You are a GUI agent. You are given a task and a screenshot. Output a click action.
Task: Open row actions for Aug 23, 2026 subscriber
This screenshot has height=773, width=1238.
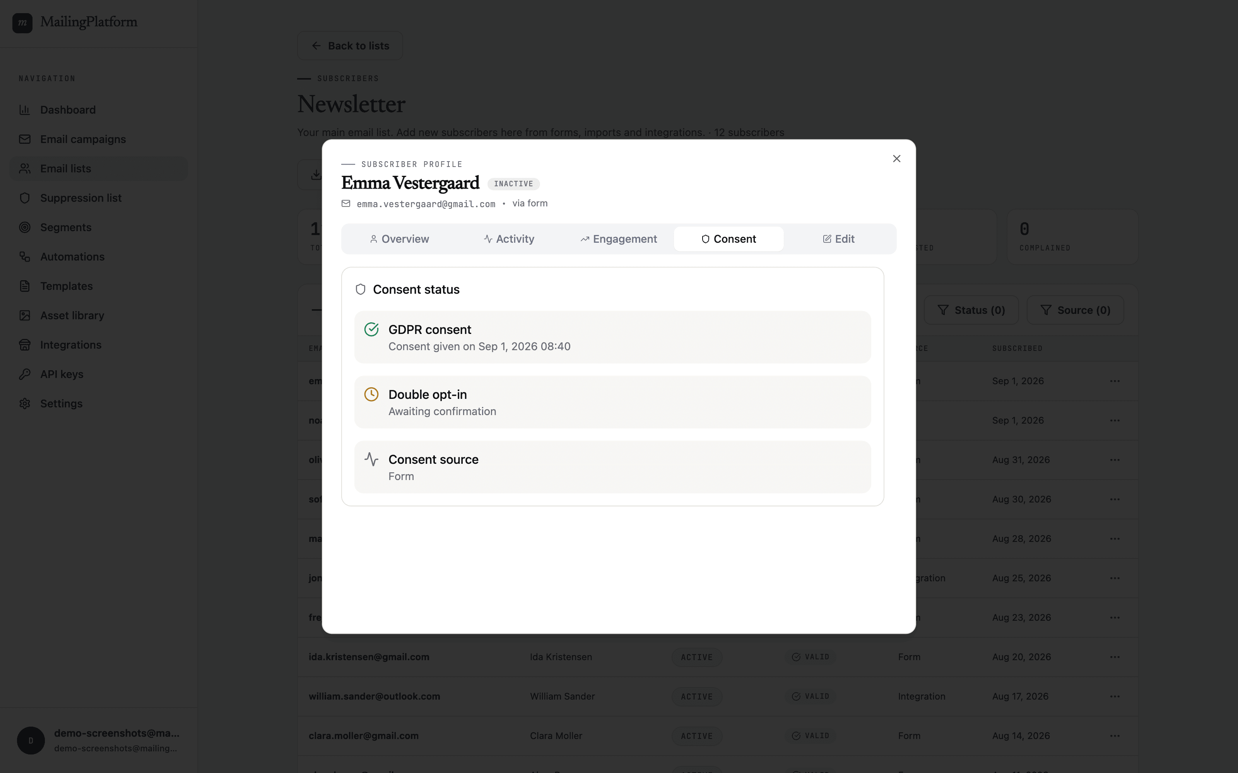tap(1115, 618)
